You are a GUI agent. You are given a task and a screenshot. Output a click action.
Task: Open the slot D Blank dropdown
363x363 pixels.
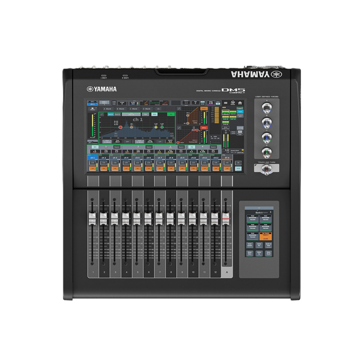[x=148, y=109]
